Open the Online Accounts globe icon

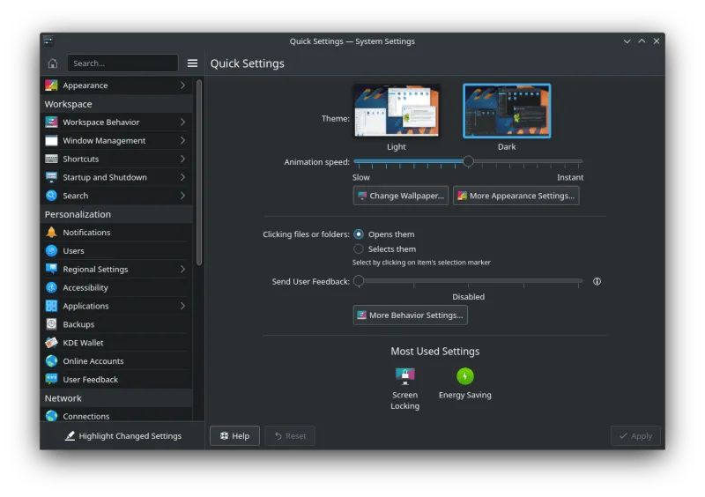(52, 361)
